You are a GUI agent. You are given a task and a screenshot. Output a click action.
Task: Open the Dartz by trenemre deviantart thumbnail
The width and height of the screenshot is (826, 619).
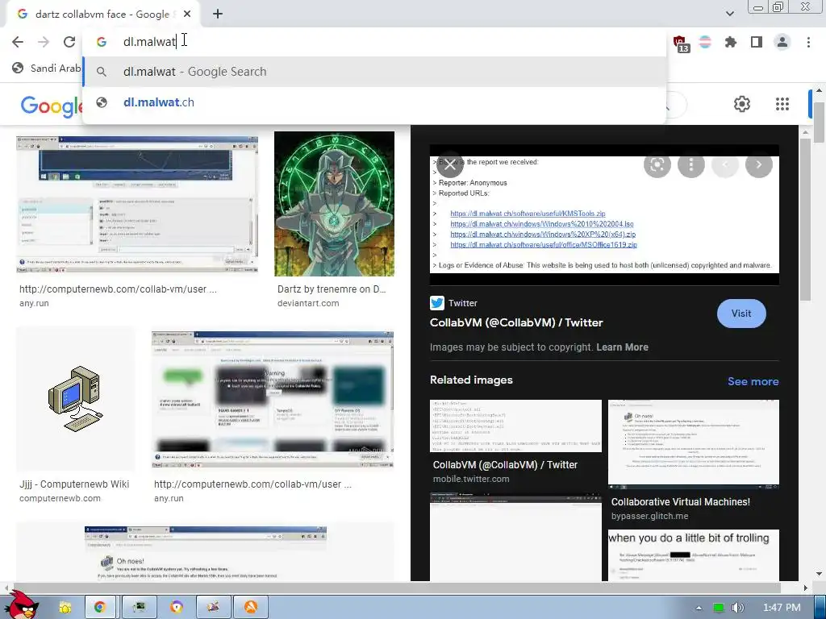coord(334,204)
